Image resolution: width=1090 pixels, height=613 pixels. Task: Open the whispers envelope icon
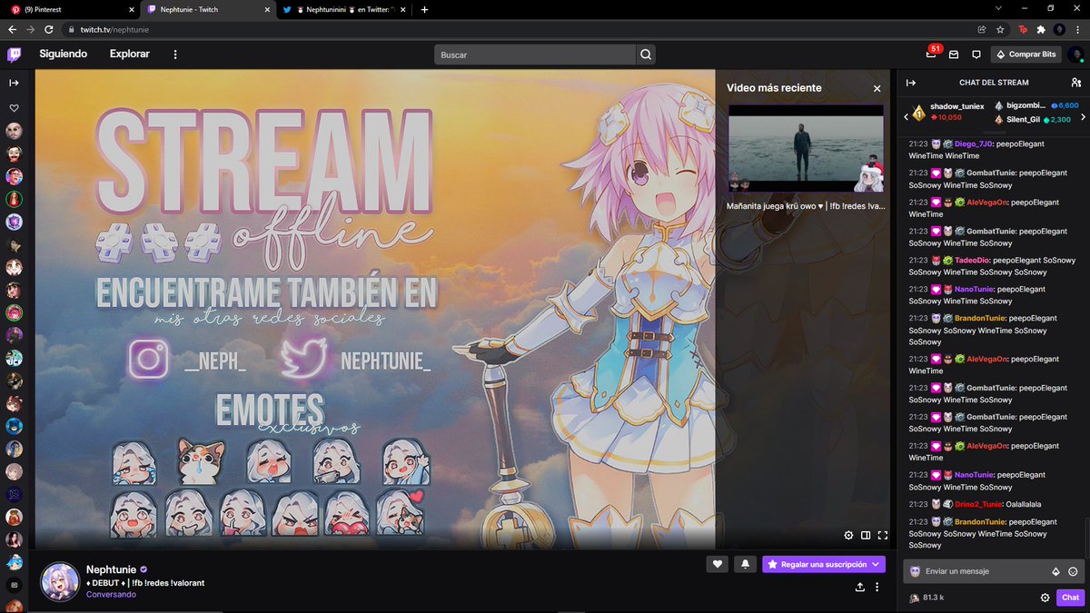954,54
